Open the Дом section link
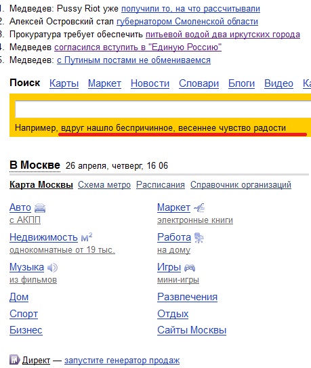 [x=19, y=297]
